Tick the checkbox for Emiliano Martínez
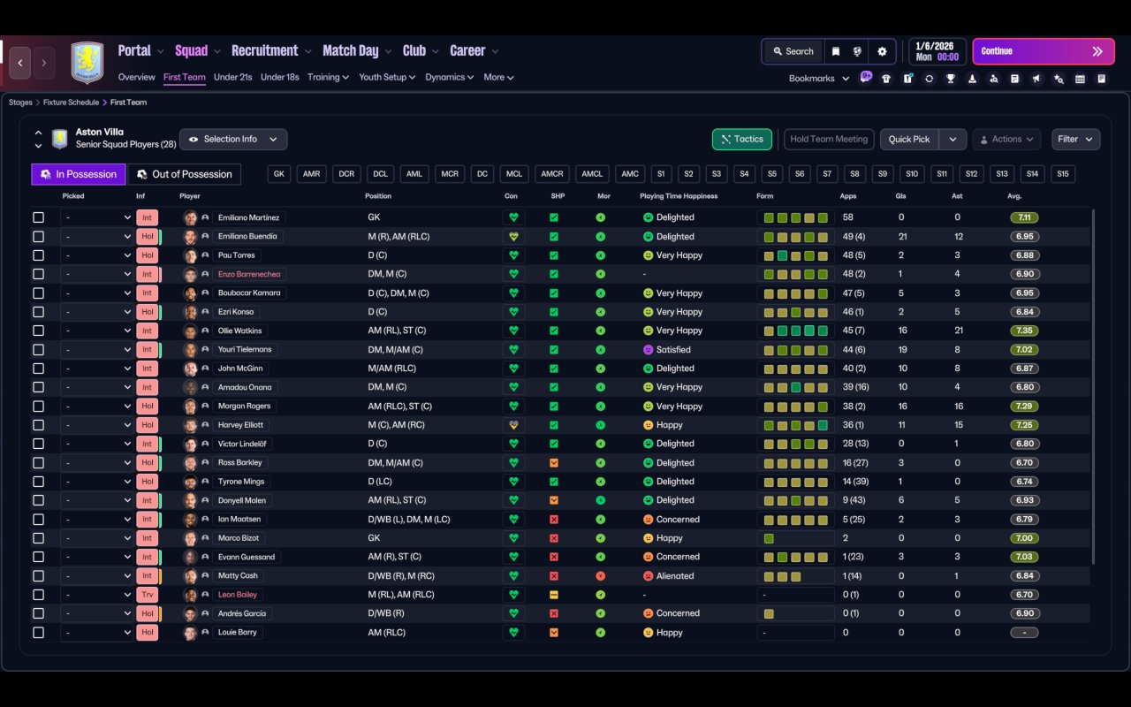The height and width of the screenshot is (707, 1131). [x=38, y=217]
